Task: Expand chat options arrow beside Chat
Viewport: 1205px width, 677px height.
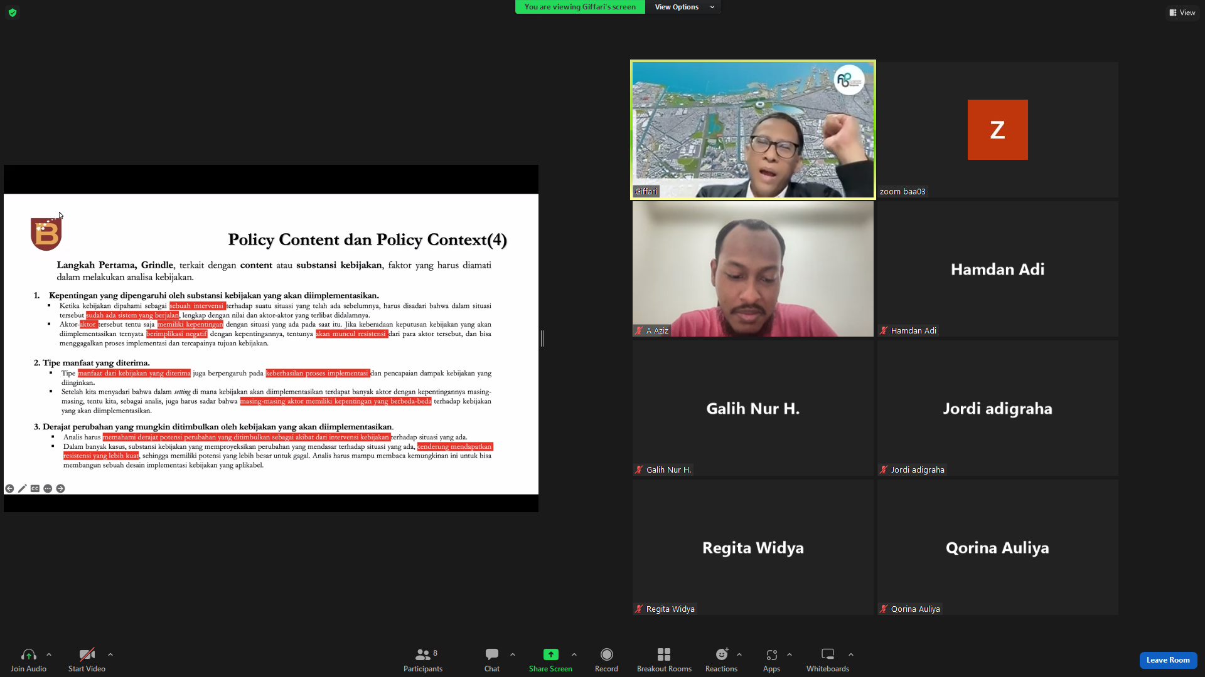Action: click(x=513, y=654)
